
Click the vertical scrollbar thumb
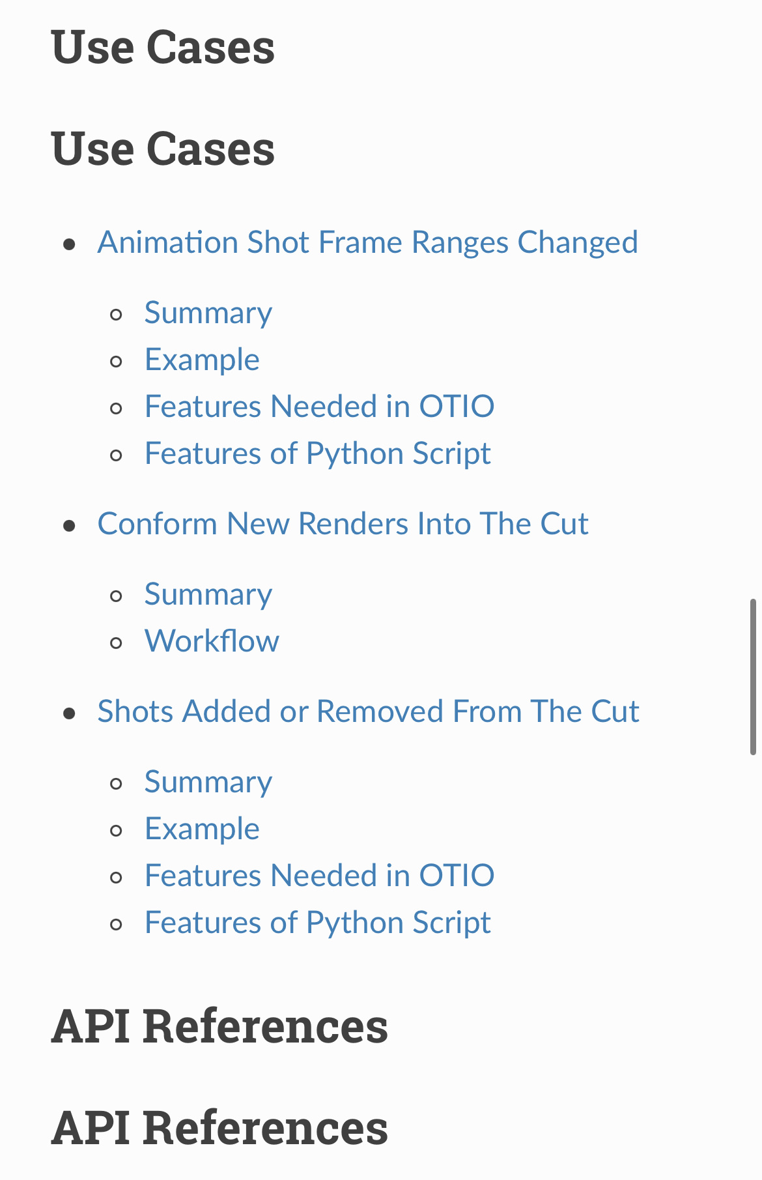click(x=753, y=677)
